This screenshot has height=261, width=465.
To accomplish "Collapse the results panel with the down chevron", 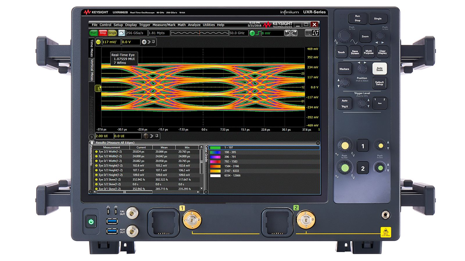I will pos(318,143).
